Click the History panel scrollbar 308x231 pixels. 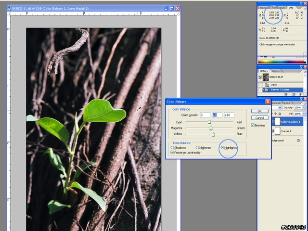click(305, 82)
